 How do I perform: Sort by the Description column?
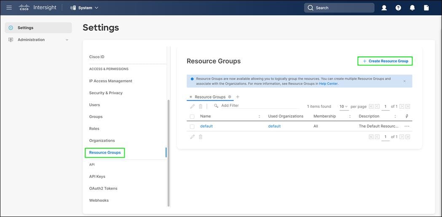tap(395, 116)
